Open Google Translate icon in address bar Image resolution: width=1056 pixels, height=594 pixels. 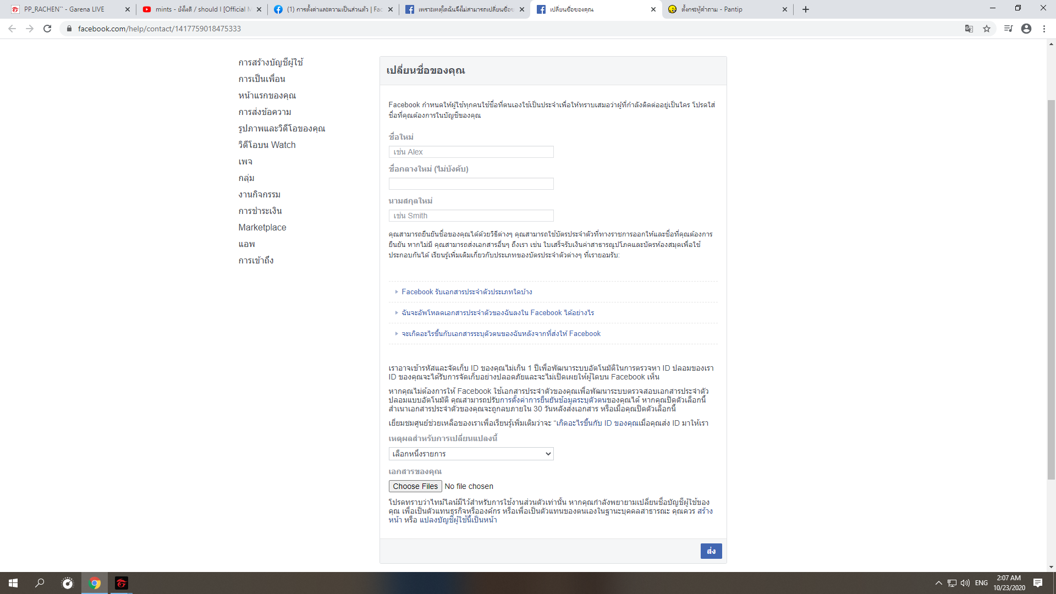[969, 29]
